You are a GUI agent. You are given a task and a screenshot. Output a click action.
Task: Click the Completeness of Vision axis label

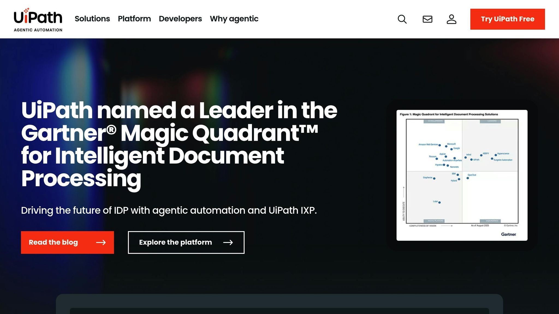click(x=423, y=226)
